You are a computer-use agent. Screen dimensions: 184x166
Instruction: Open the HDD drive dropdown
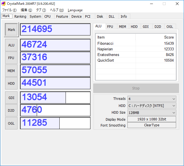[152, 106]
